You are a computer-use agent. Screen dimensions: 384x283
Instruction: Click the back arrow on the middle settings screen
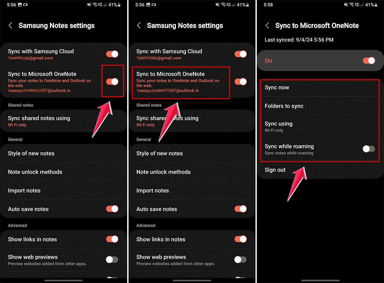pos(139,25)
